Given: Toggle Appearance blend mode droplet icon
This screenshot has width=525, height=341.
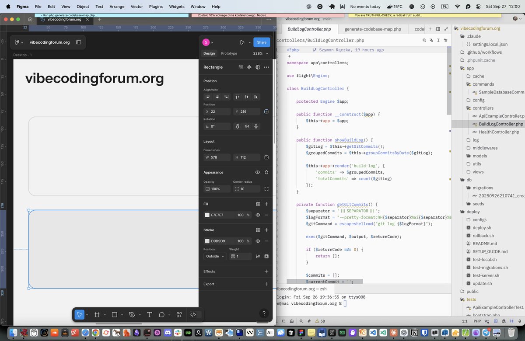Looking at the screenshot, I should click(x=266, y=172).
